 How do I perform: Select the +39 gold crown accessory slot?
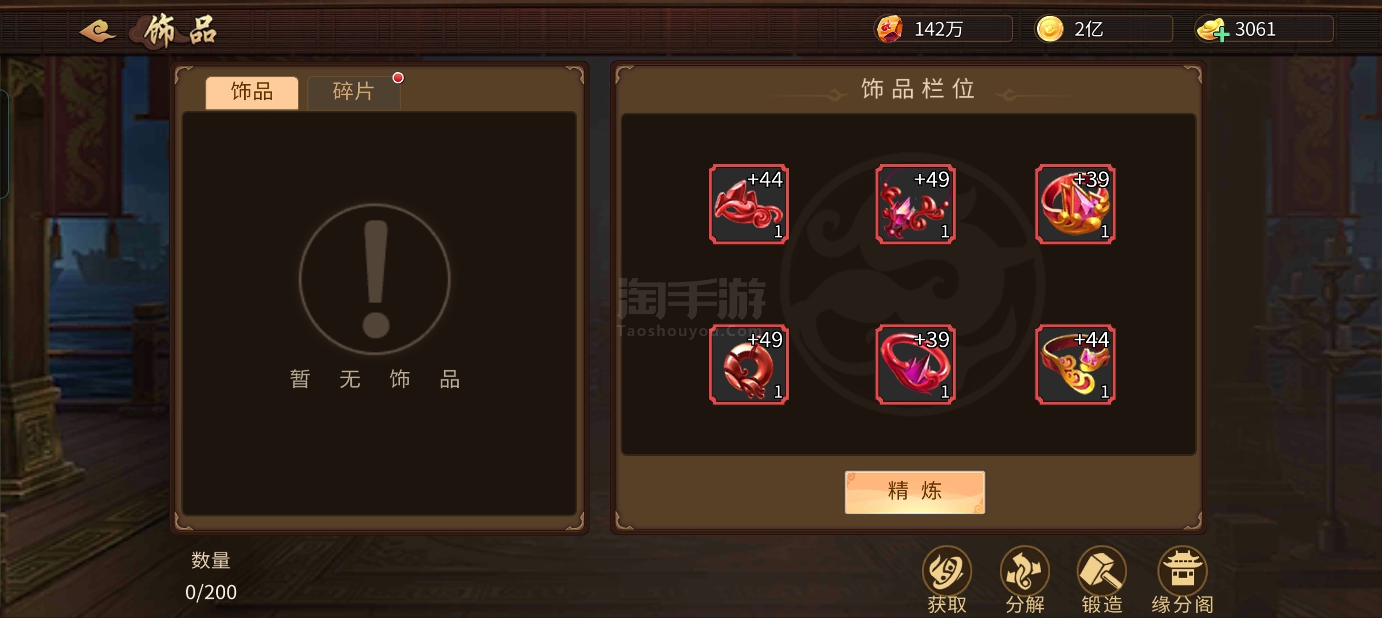point(1075,204)
